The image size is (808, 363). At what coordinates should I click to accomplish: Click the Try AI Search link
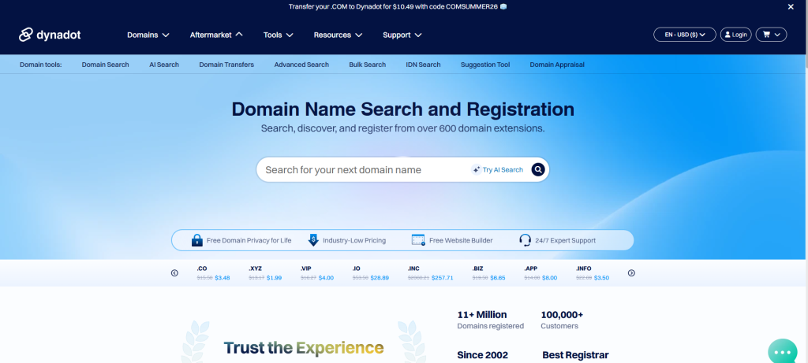(503, 169)
